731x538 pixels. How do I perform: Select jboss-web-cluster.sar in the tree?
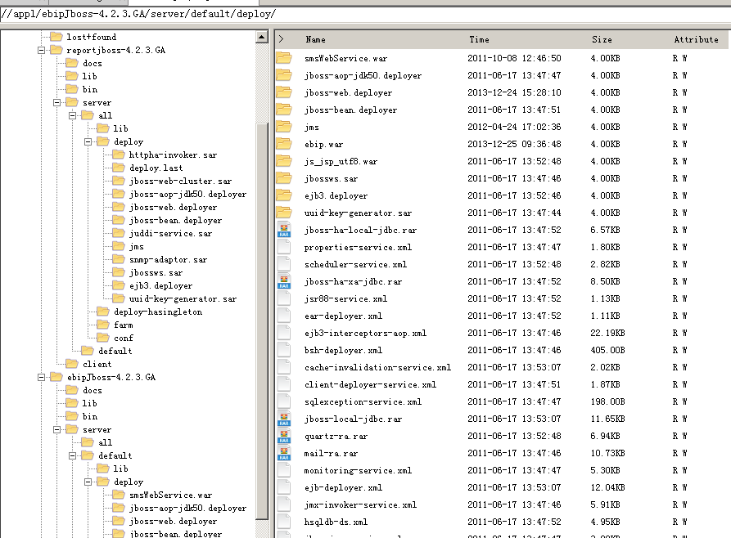[180, 181]
